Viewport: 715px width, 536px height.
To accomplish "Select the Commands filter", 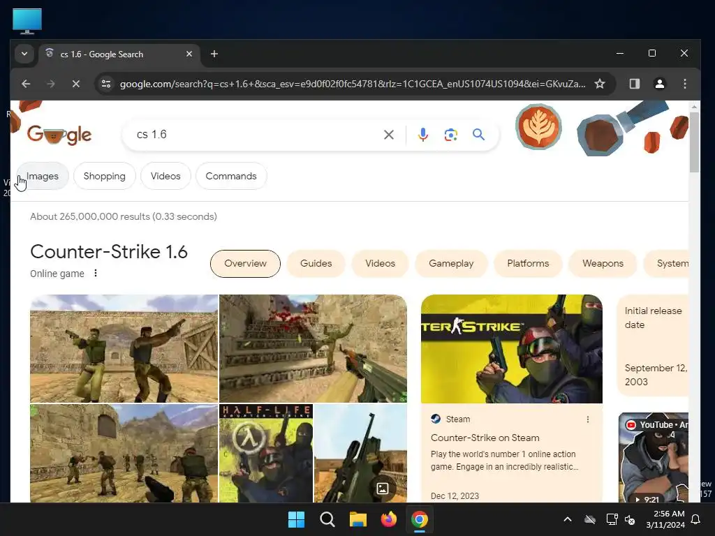I will click(x=231, y=176).
